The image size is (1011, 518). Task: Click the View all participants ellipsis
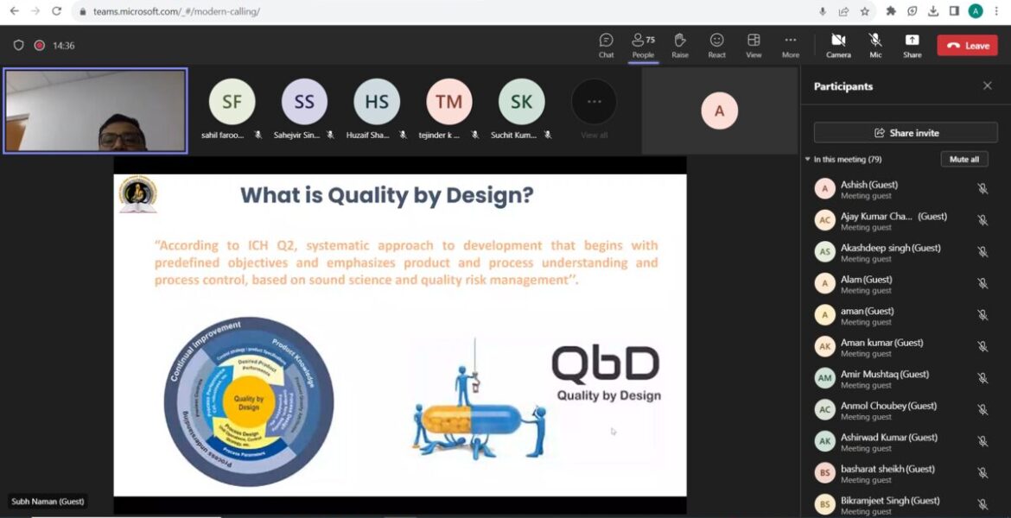(594, 102)
